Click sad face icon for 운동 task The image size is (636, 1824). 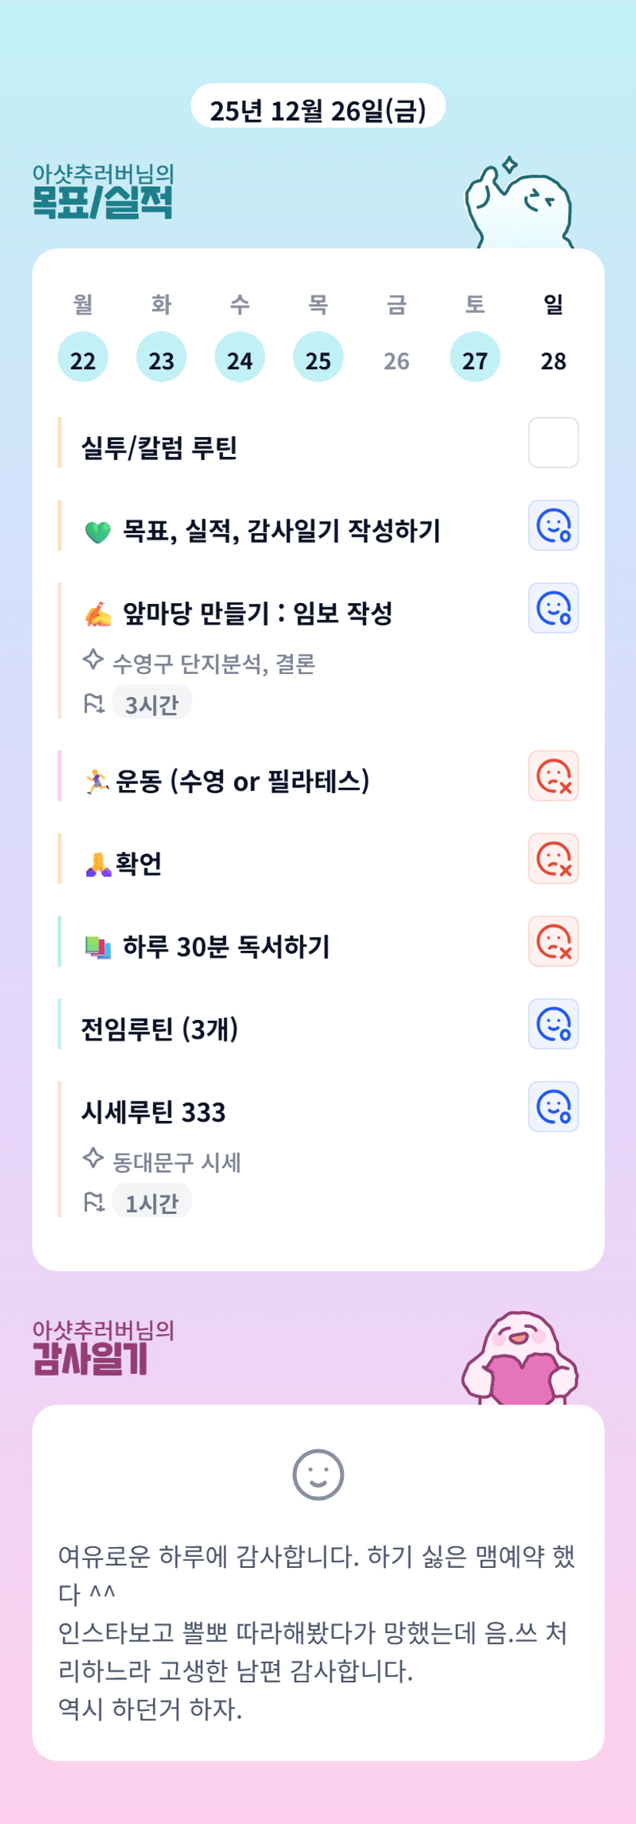point(553,775)
